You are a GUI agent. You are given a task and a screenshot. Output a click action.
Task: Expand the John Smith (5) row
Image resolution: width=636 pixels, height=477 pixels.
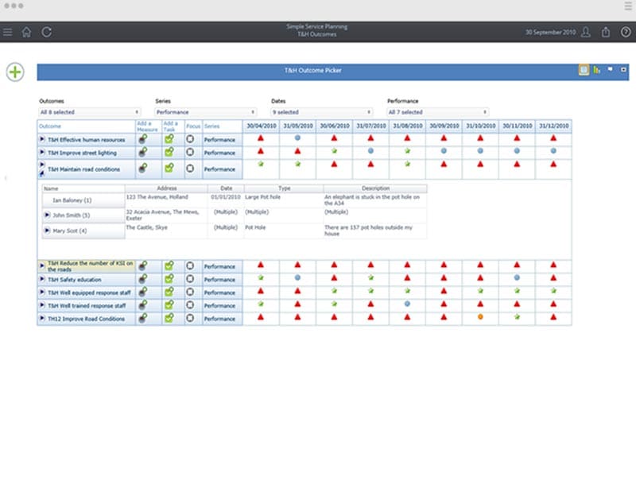click(x=47, y=215)
